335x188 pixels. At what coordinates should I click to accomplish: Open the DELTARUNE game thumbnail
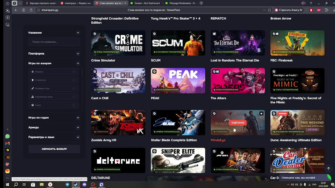click(x=118, y=160)
